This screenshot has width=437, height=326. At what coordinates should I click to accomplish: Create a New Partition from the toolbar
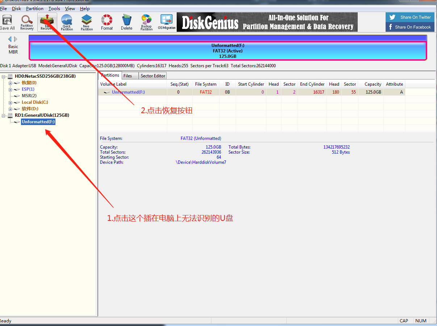[x=87, y=22]
